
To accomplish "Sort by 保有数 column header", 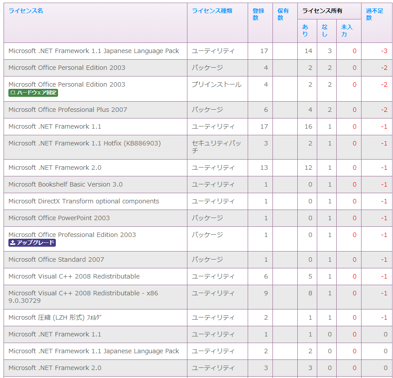I will (283, 14).
